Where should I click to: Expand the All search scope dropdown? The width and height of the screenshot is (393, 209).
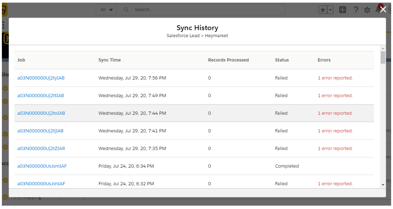pos(107,10)
